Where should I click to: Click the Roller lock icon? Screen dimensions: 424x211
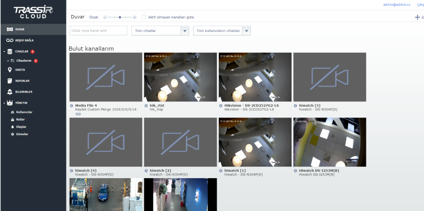click(x=13, y=119)
